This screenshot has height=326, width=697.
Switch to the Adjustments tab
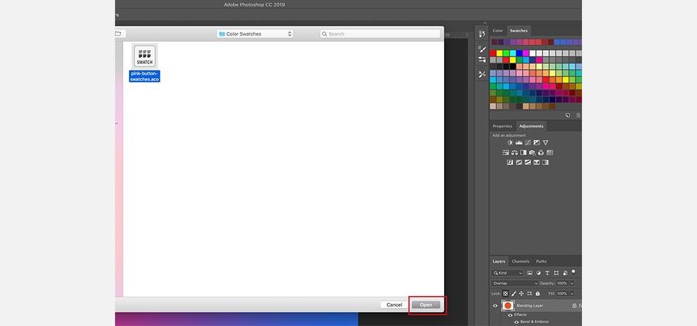(531, 126)
